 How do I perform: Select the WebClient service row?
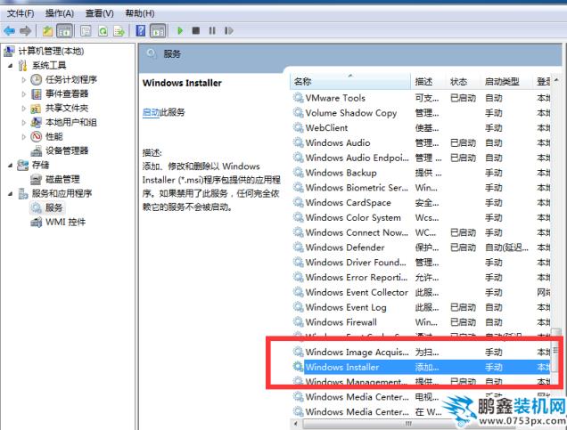click(x=422, y=128)
